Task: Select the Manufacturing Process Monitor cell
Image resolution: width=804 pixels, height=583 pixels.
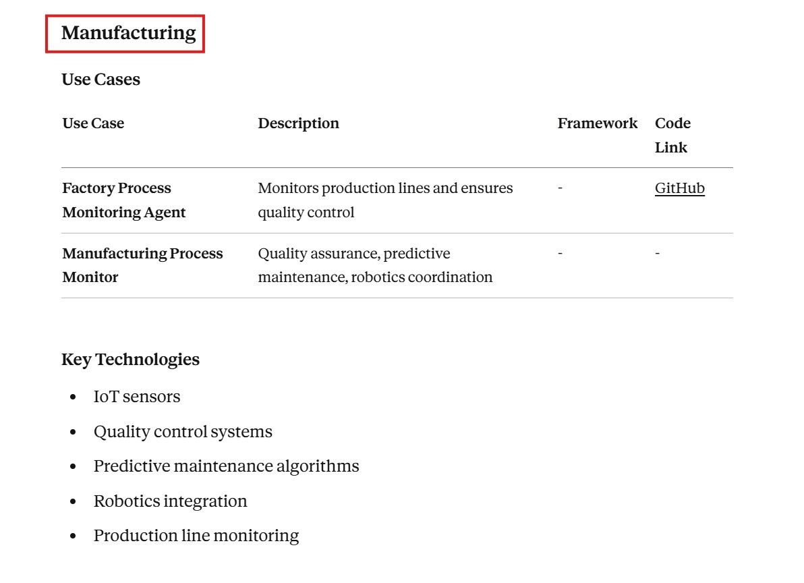Action: [x=142, y=265]
